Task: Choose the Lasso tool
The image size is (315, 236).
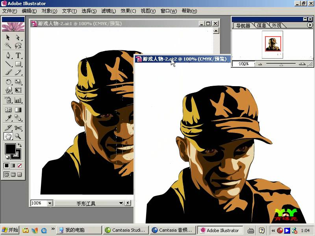Action: pos(18,46)
